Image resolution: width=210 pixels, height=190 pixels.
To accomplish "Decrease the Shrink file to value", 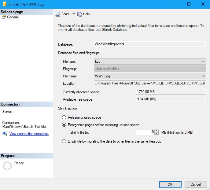I will (157, 134).
